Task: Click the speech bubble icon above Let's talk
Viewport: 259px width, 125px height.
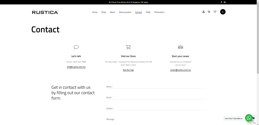Action: click(x=76, y=47)
